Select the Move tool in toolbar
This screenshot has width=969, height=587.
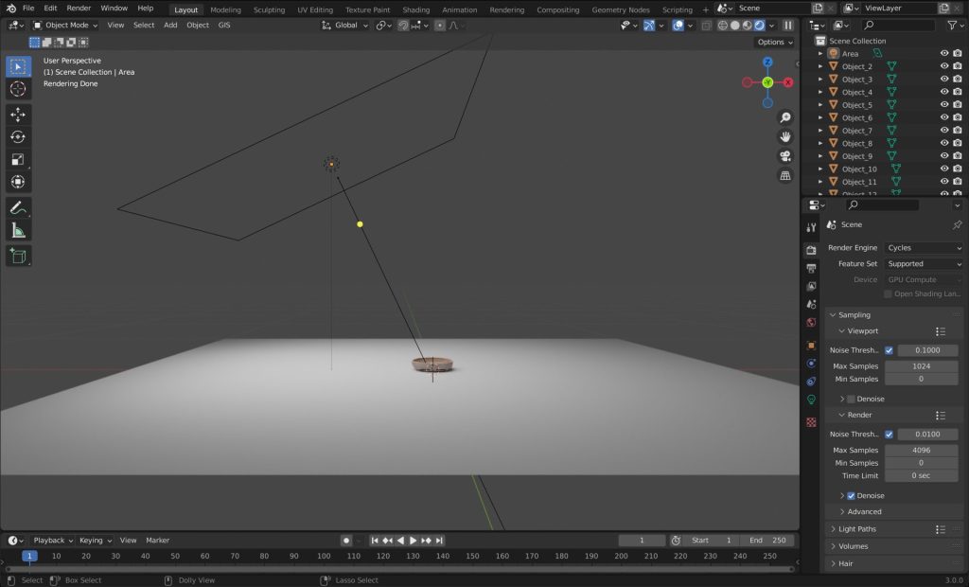coord(18,114)
